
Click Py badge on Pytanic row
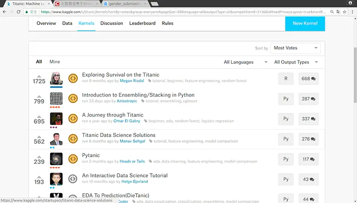pyautogui.click(x=286, y=159)
